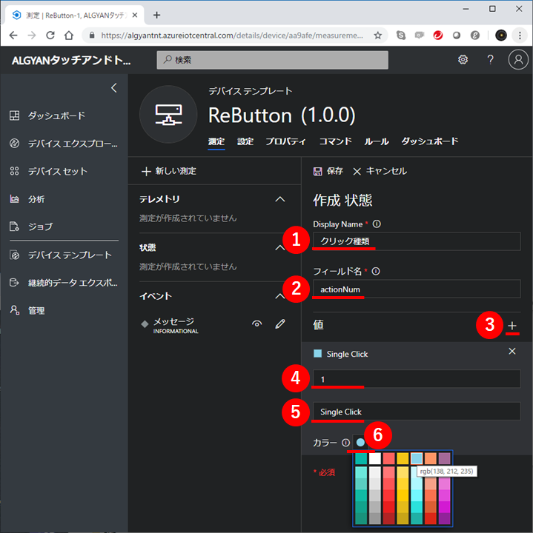The image size is (533, 533).
Task: Open 継続的データ エクスポート in sidebar
Action: pos(64,283)
